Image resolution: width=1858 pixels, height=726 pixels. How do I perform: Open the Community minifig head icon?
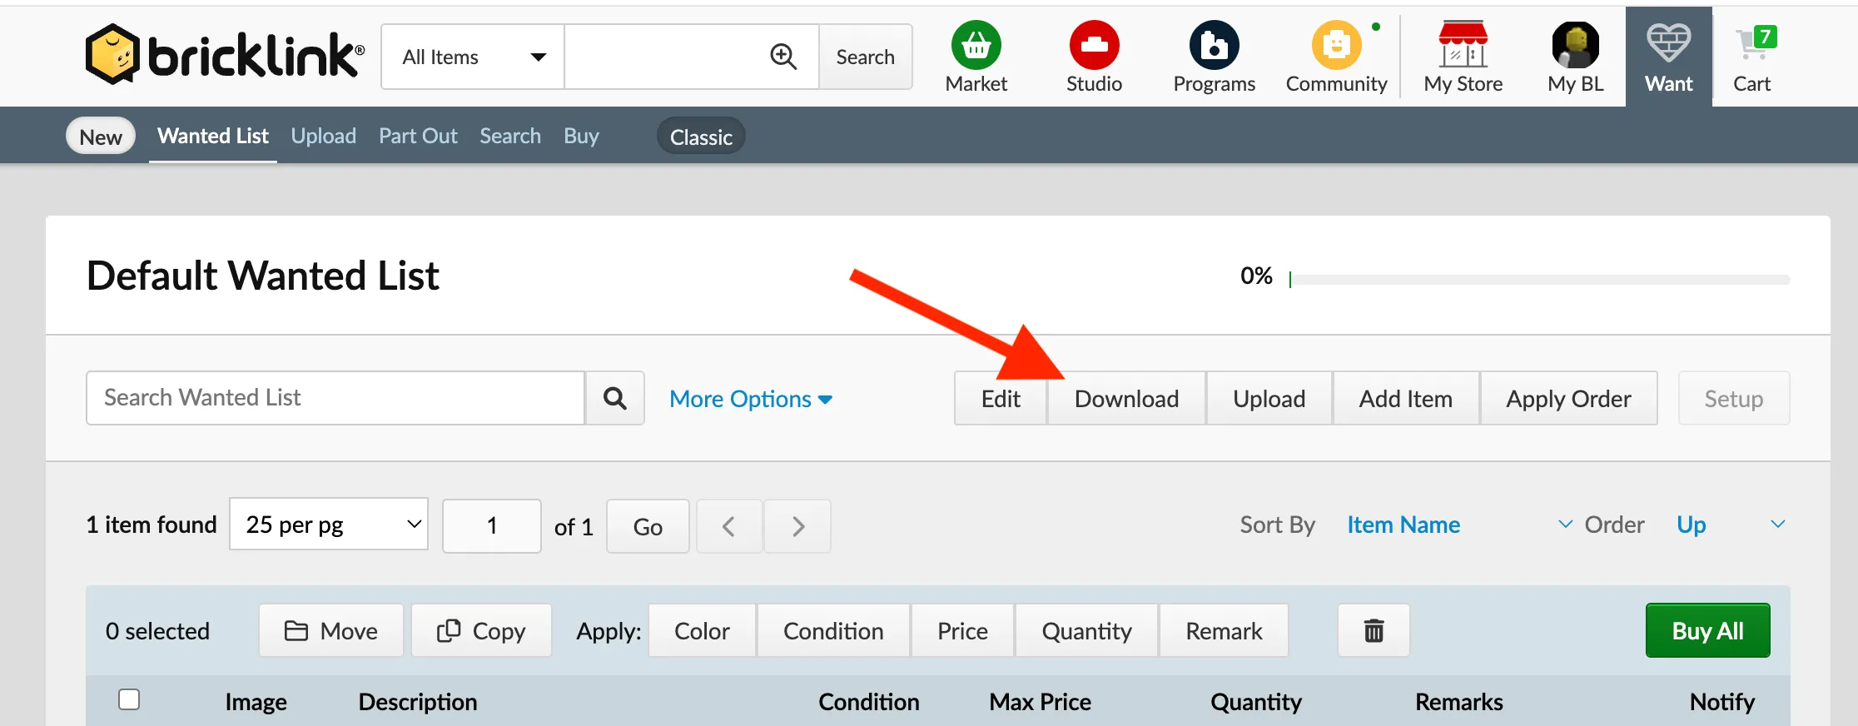(x=1336, y=45)
